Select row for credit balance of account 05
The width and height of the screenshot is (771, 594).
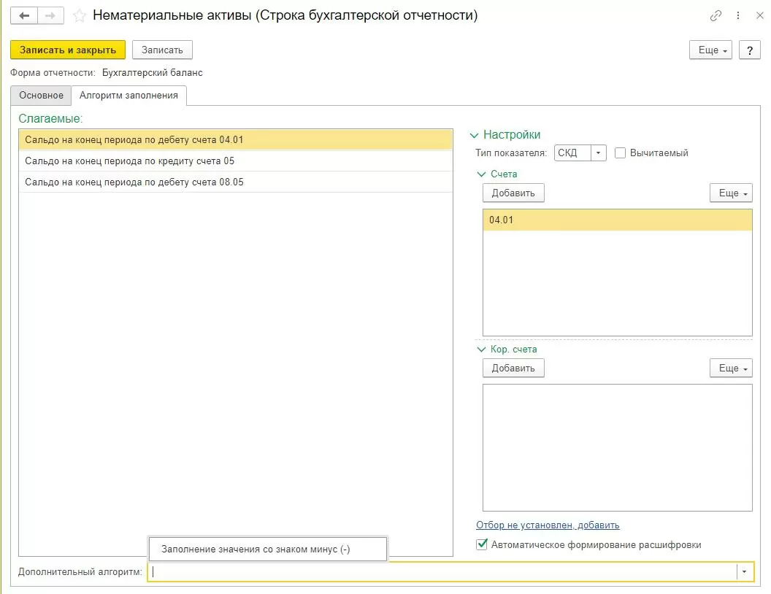[130, 161]
